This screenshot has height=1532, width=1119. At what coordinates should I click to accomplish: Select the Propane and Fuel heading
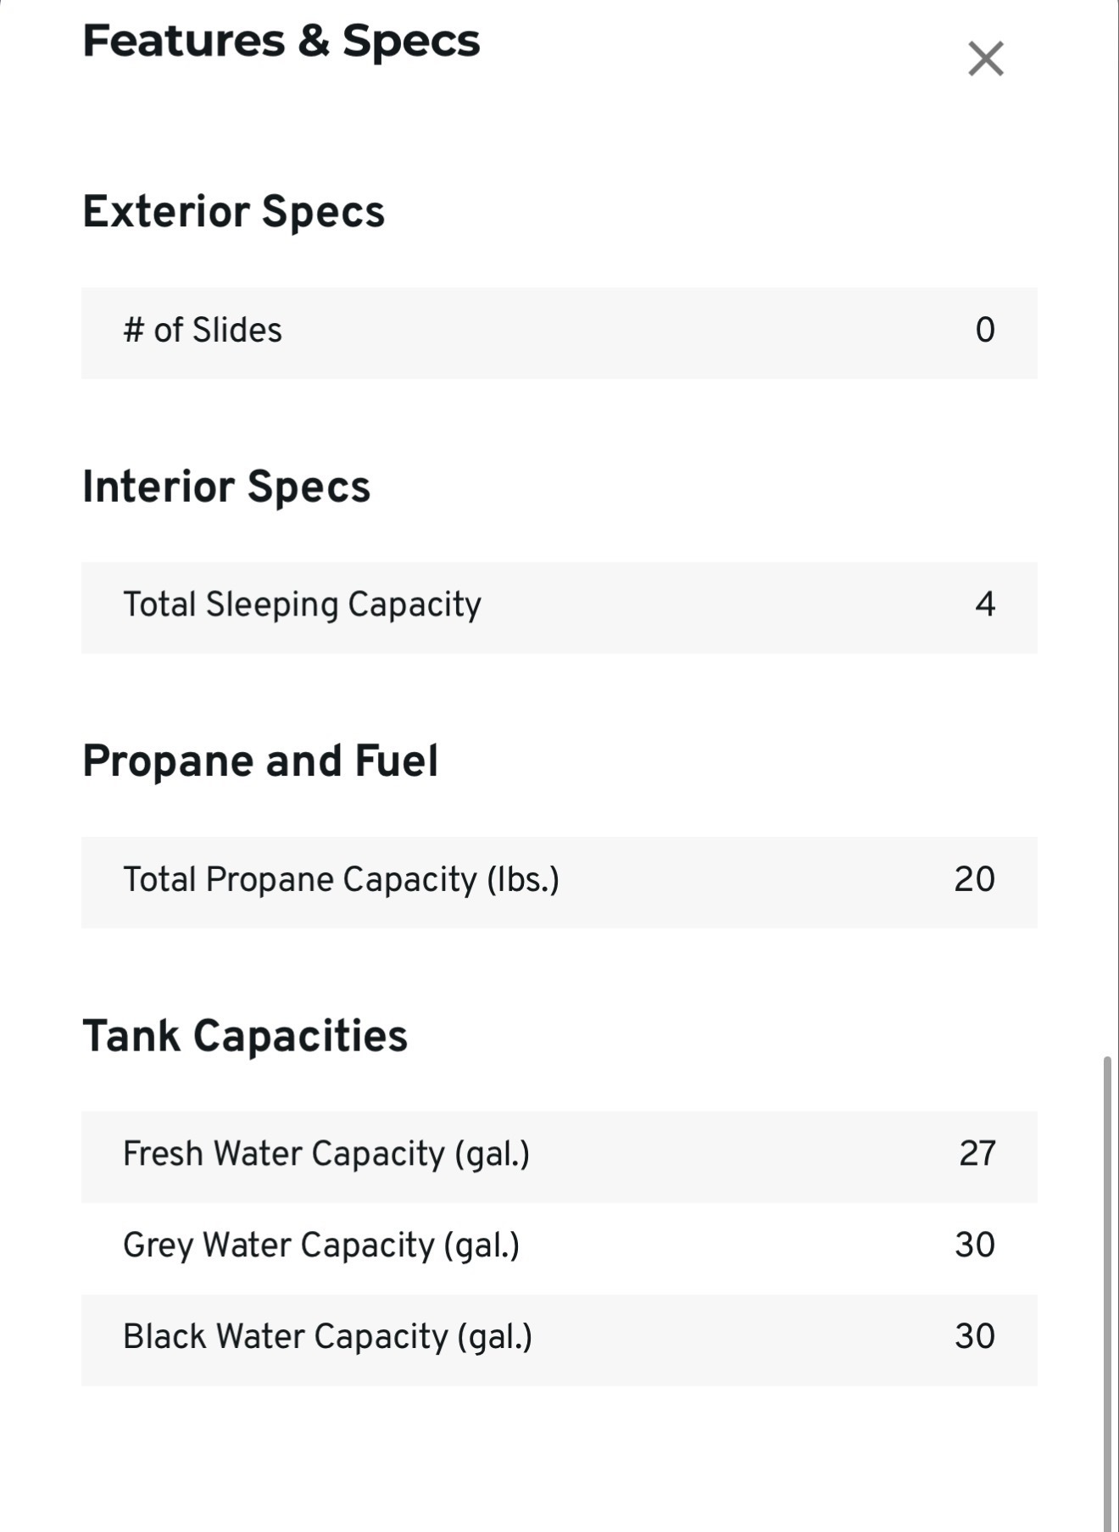(x=260, y=760)
